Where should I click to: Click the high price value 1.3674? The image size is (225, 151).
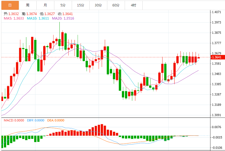point(32,14)
